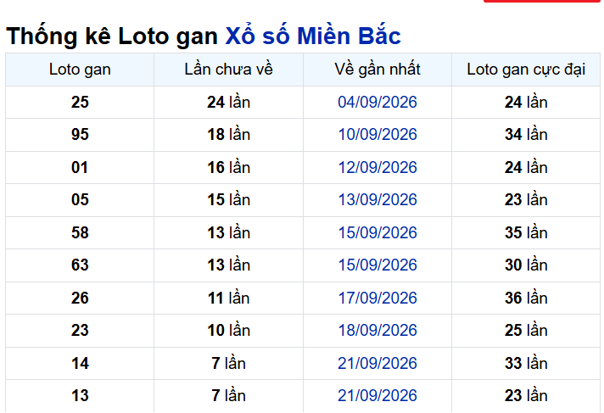This screenshot has width=604, height=413.
Task: Click loto number 25 cell
Action: tap(80, 102)
